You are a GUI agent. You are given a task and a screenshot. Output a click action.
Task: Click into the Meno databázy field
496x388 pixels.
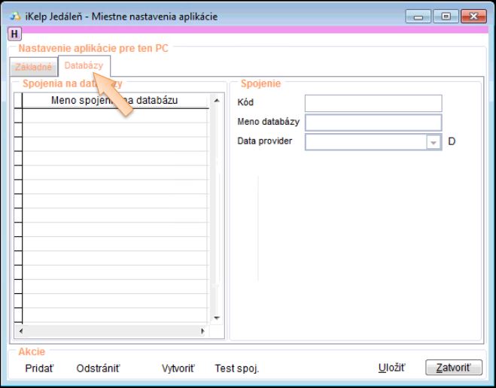point(373,122)
